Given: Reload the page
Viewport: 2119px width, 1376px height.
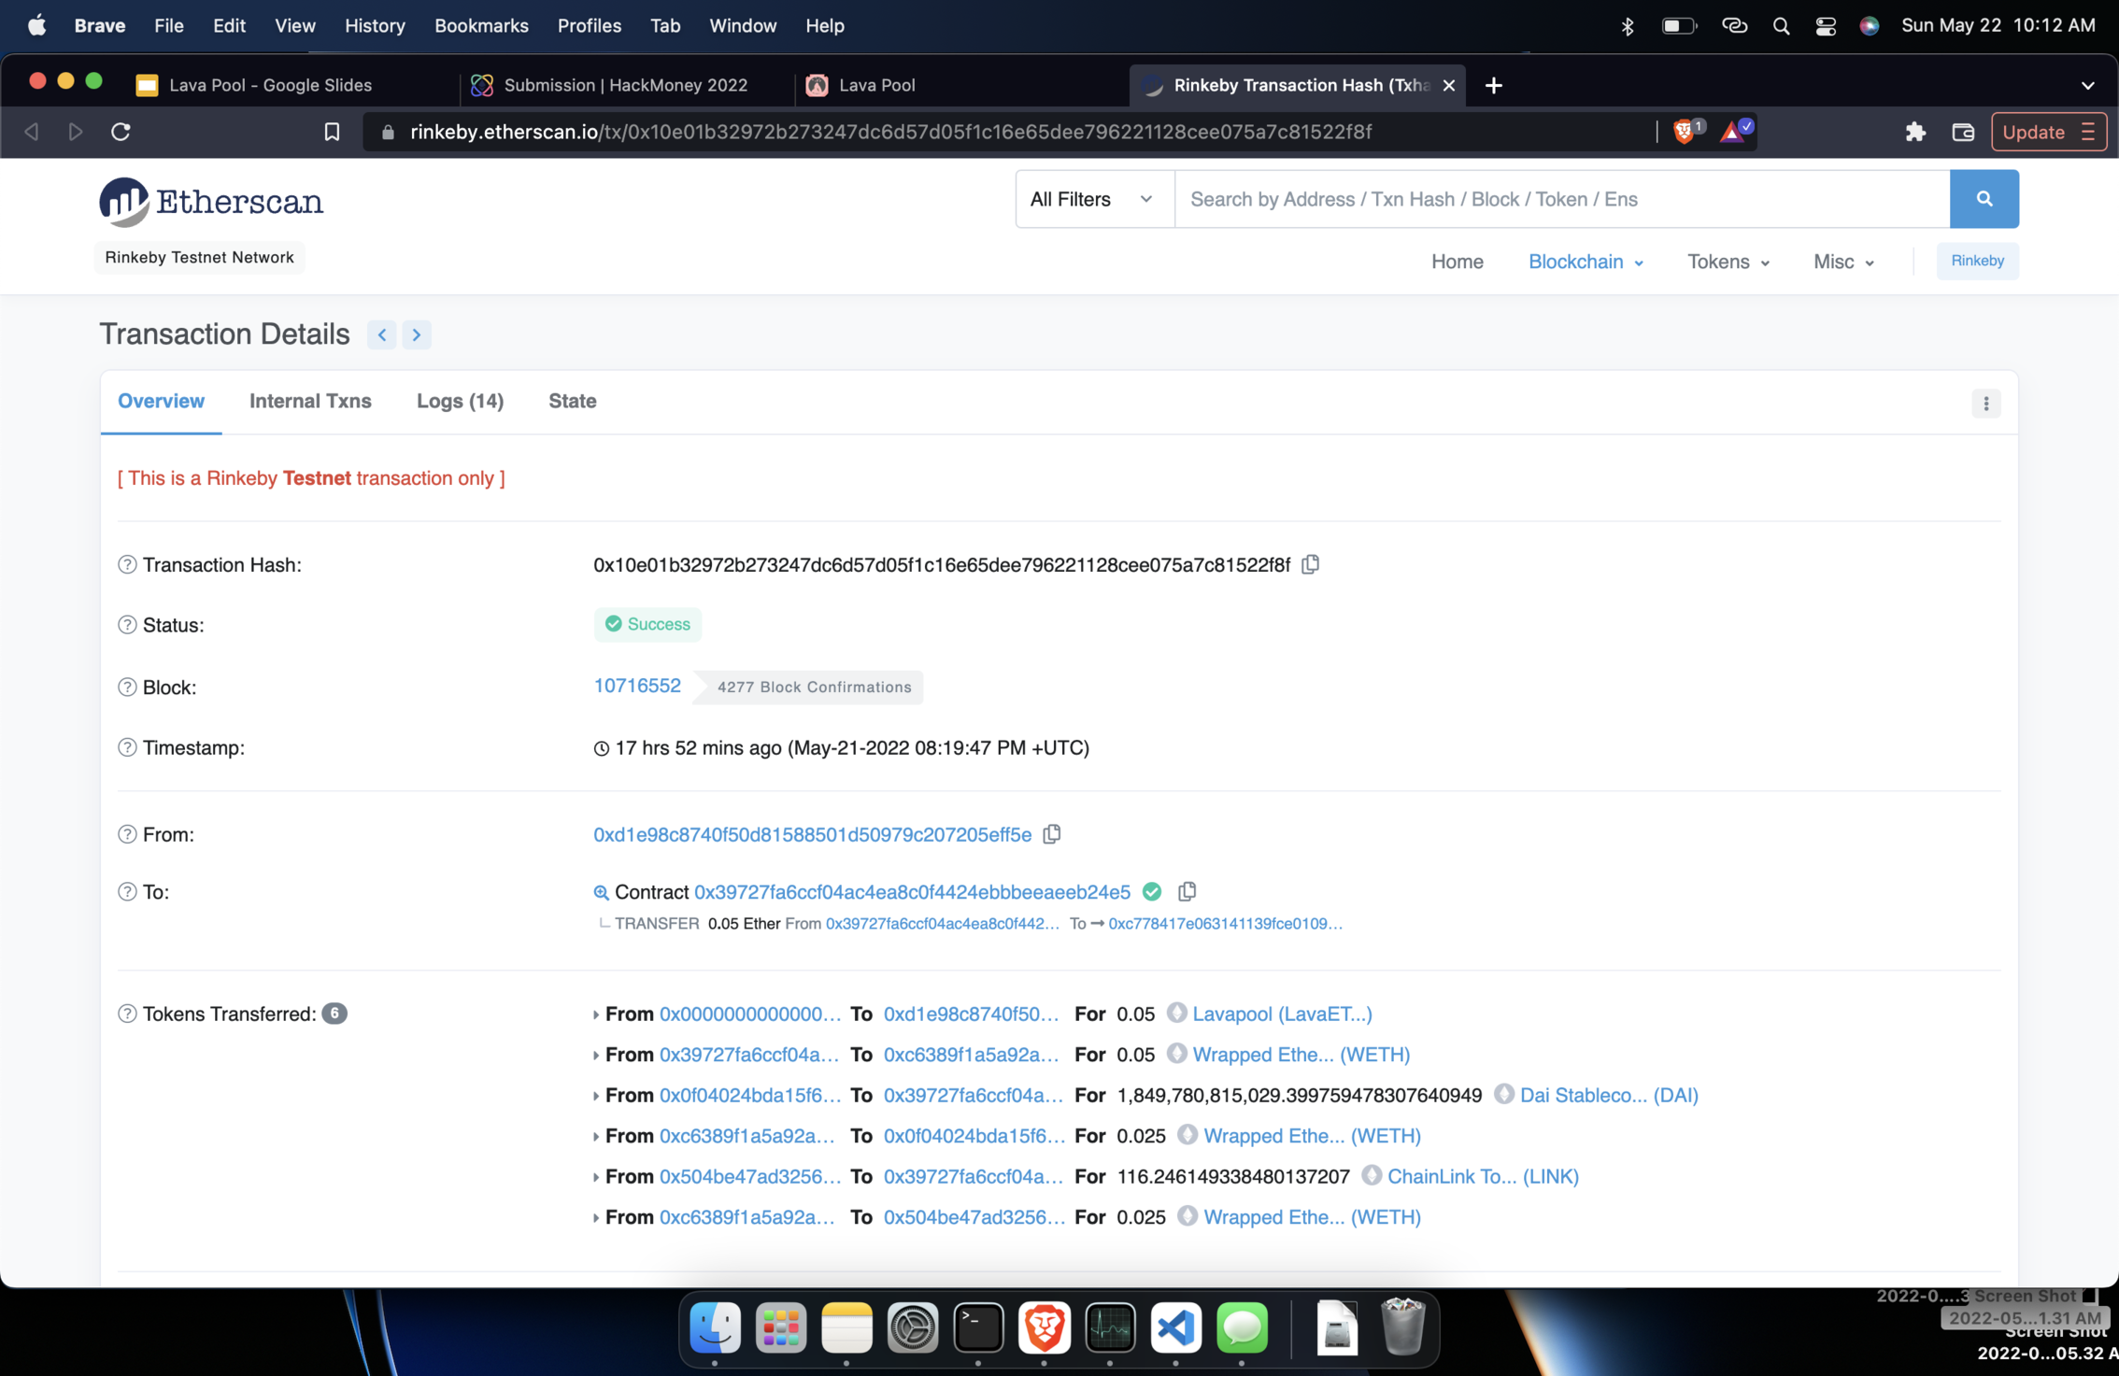Looking at the screenshot, I should (121, 132).
